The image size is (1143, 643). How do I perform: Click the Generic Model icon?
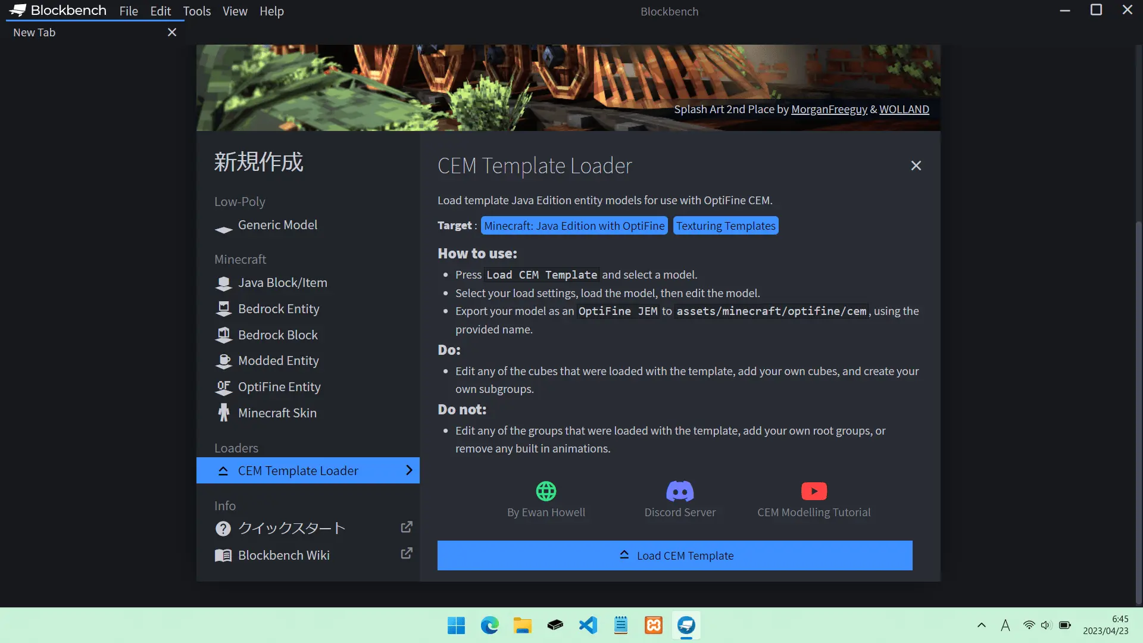[x=223, y=229]
